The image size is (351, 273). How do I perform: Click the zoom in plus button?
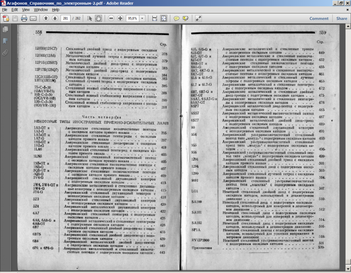click(x=120, y=18)
